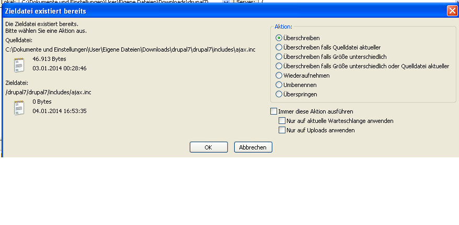Click the local directory path field
This screenshot has width=459, height=225.
[120, 2]
